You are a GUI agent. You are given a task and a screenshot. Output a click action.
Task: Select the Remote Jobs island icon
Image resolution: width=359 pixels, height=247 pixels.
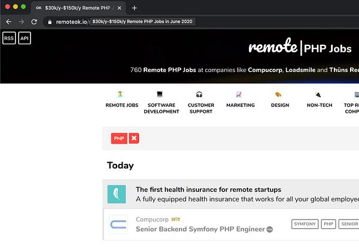(x=120, y=94)
